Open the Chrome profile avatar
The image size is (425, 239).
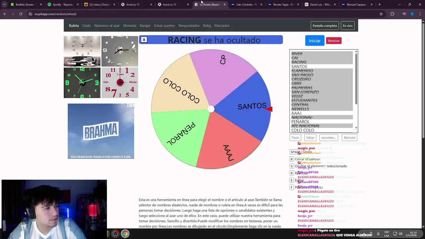pos(412,14)
